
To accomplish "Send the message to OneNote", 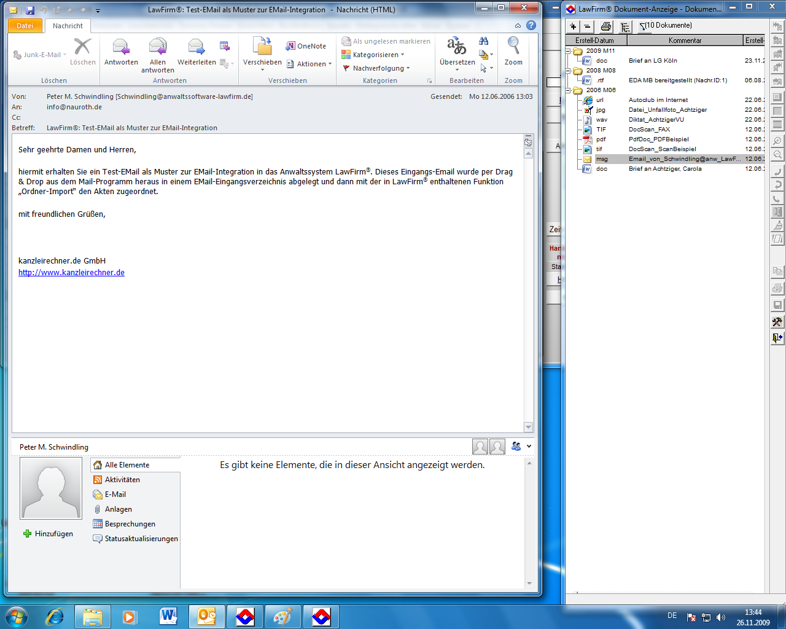I will 306,46.
